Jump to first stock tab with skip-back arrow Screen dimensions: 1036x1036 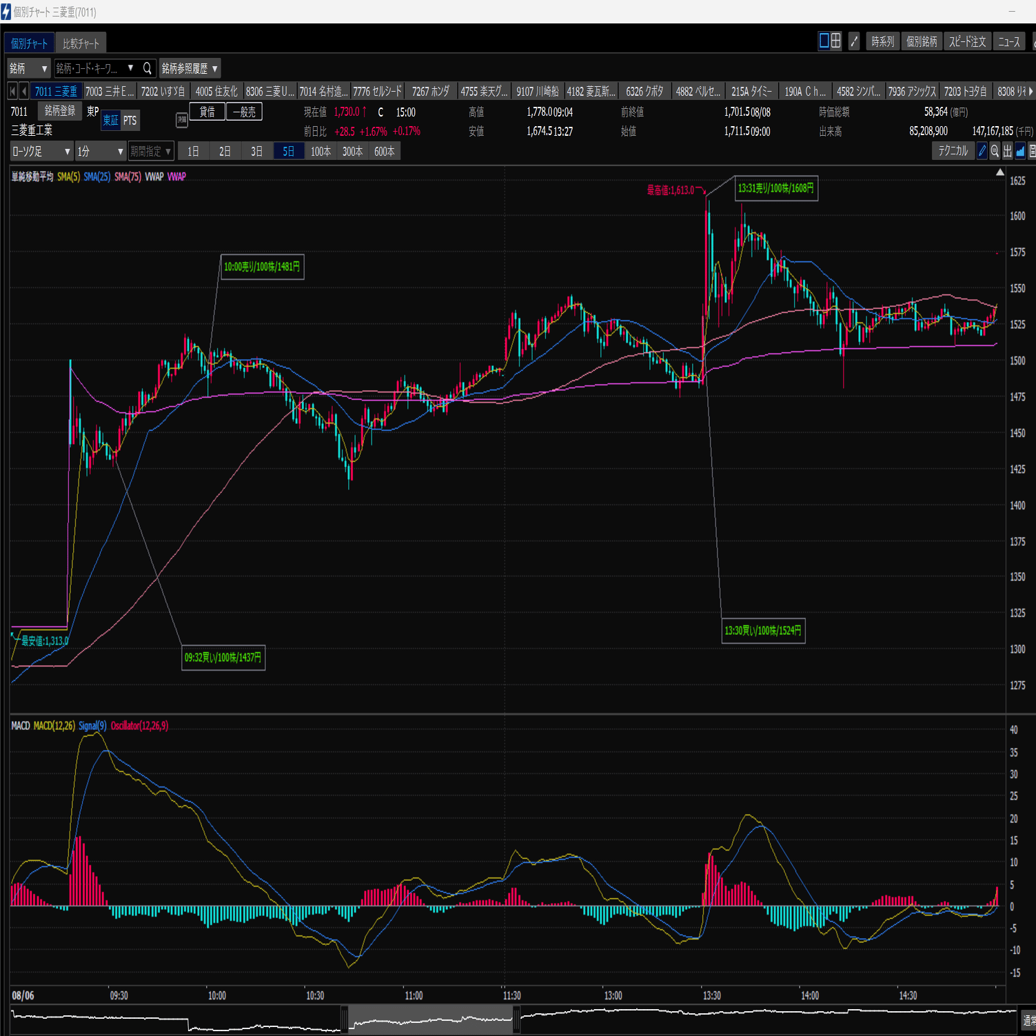pos(12,91)
